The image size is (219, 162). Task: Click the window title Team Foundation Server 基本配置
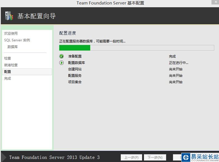pyautogui.click(x=110, y=3)
